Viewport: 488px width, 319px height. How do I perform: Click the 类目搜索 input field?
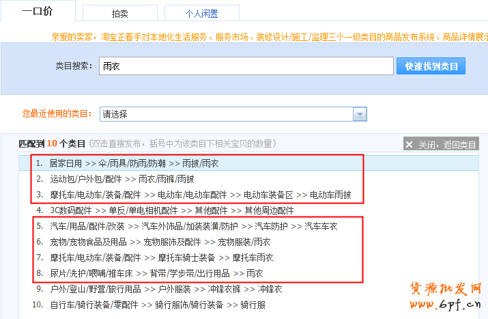[244, 66]
